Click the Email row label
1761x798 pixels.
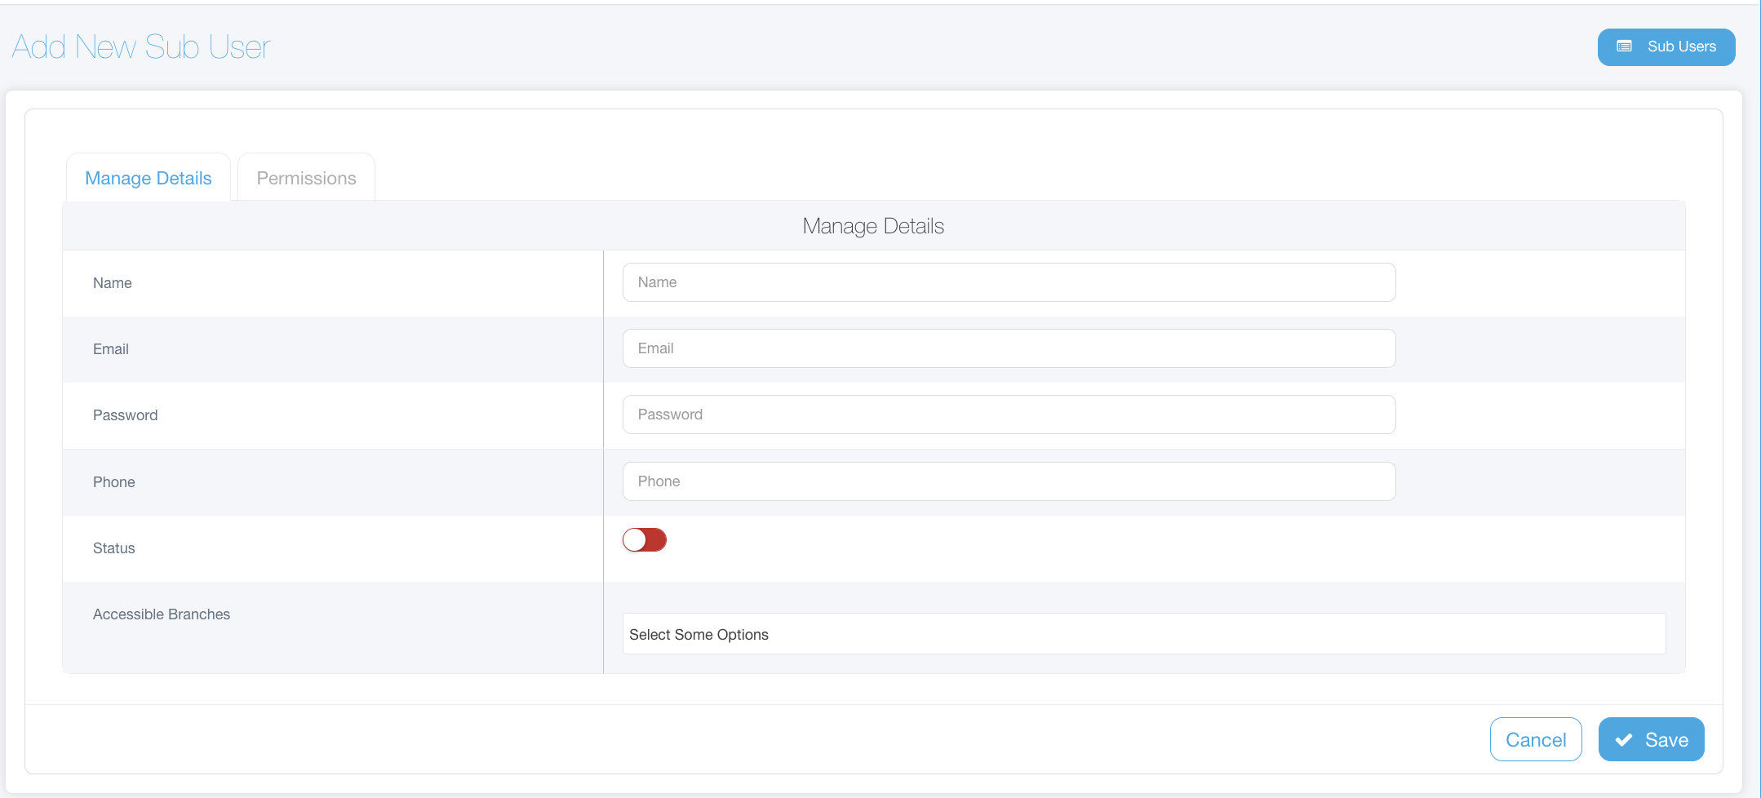111,349
